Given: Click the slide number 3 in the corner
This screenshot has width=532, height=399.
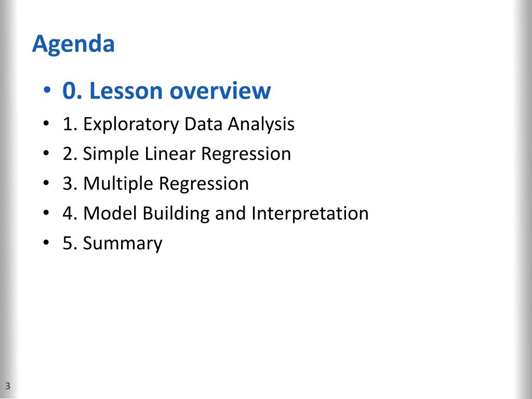Looking at the screenshot, I should [7, 386].
